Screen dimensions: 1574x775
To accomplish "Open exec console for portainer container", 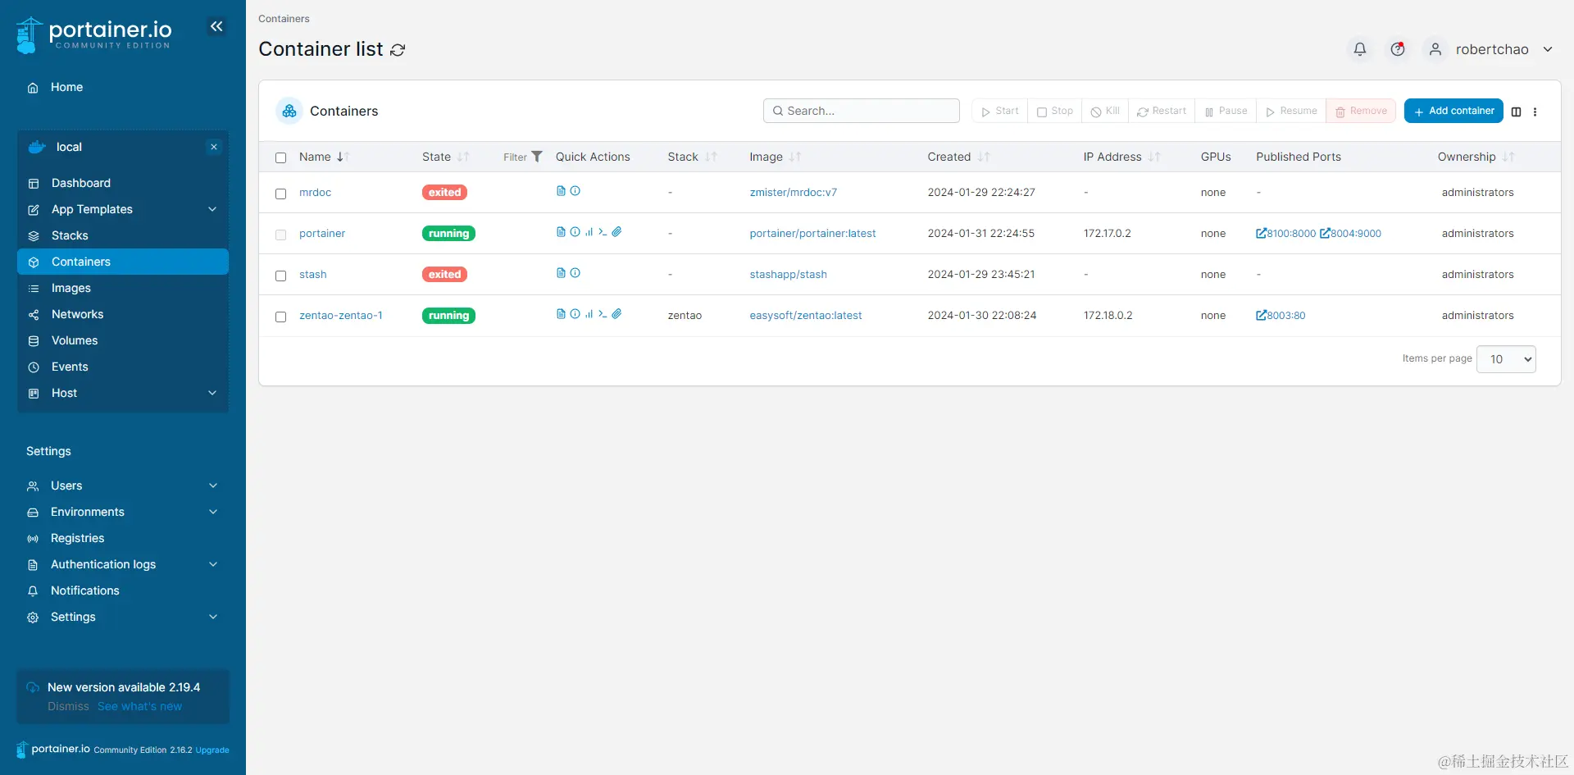I will (x=603, y=232).
